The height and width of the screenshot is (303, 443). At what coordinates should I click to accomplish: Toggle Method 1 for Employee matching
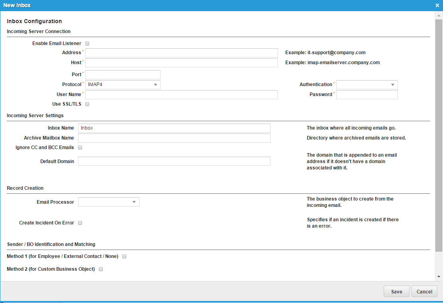(x=124, y=256)
